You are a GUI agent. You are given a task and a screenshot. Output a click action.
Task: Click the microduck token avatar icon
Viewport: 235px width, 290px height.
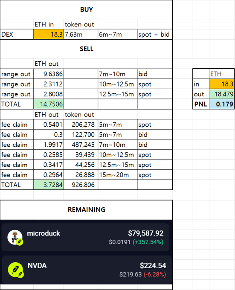click(x=15, y=238)
